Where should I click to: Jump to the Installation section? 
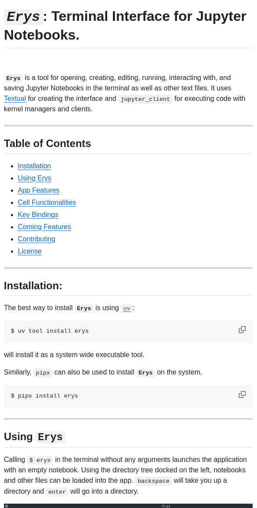pos(34,166)
